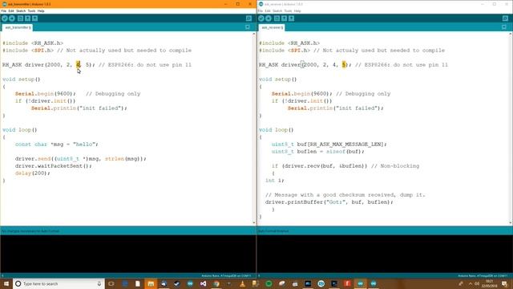The height and width of the screenshot is (289, 513).
Task: Click uint8_t buflen line in receiver code
Action: (x=317, y=152)
